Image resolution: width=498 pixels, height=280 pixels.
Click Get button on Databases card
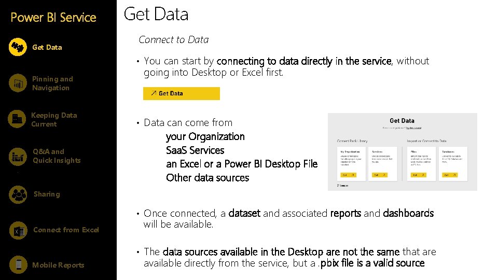coord(450,175)
